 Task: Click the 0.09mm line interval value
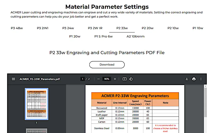(x=120, y=128)
